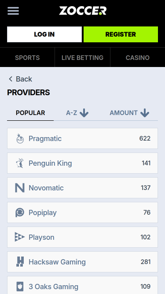
Task: Click the Log In button
Action: pos(44,34)
